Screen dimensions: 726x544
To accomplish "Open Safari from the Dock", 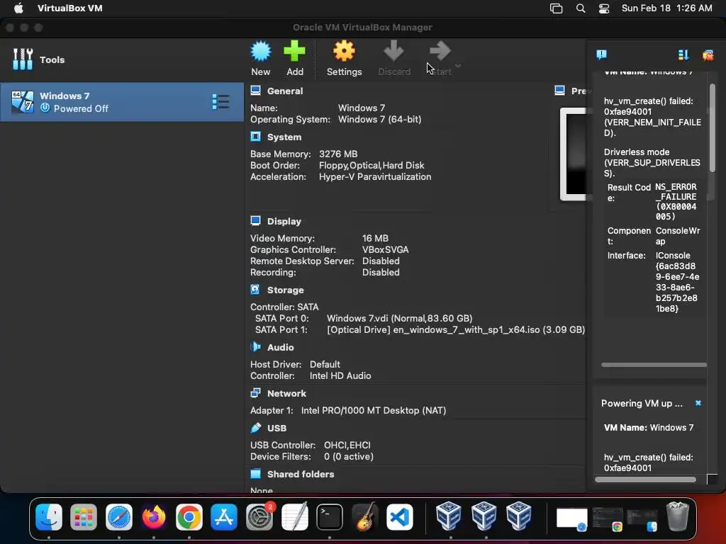I will pos(119,517).
